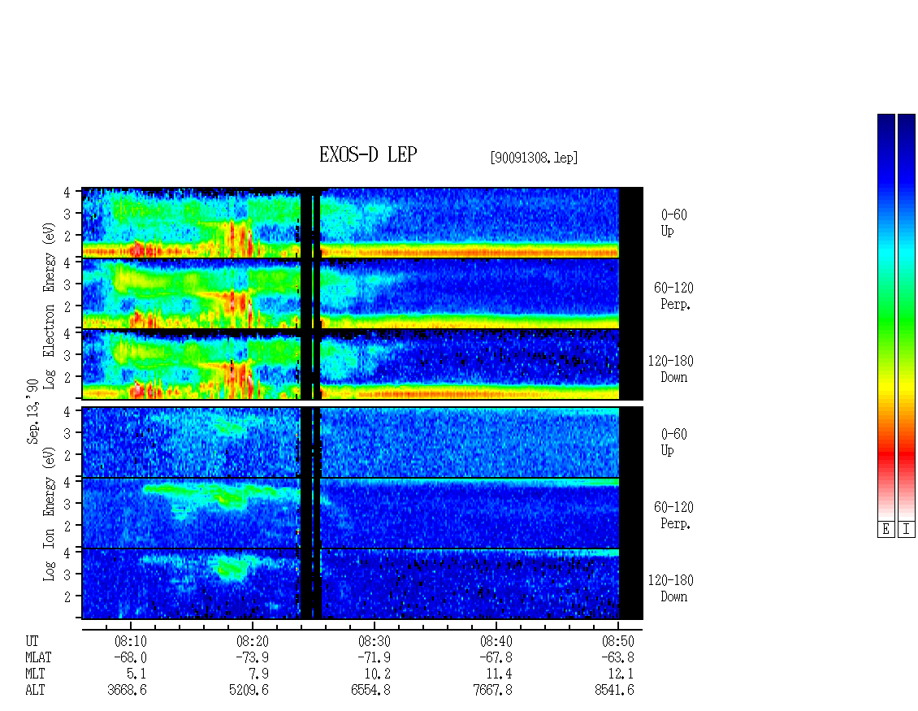918x711 pixels.
Task: Select the MLT value 11.4
Action: point(500,674)
